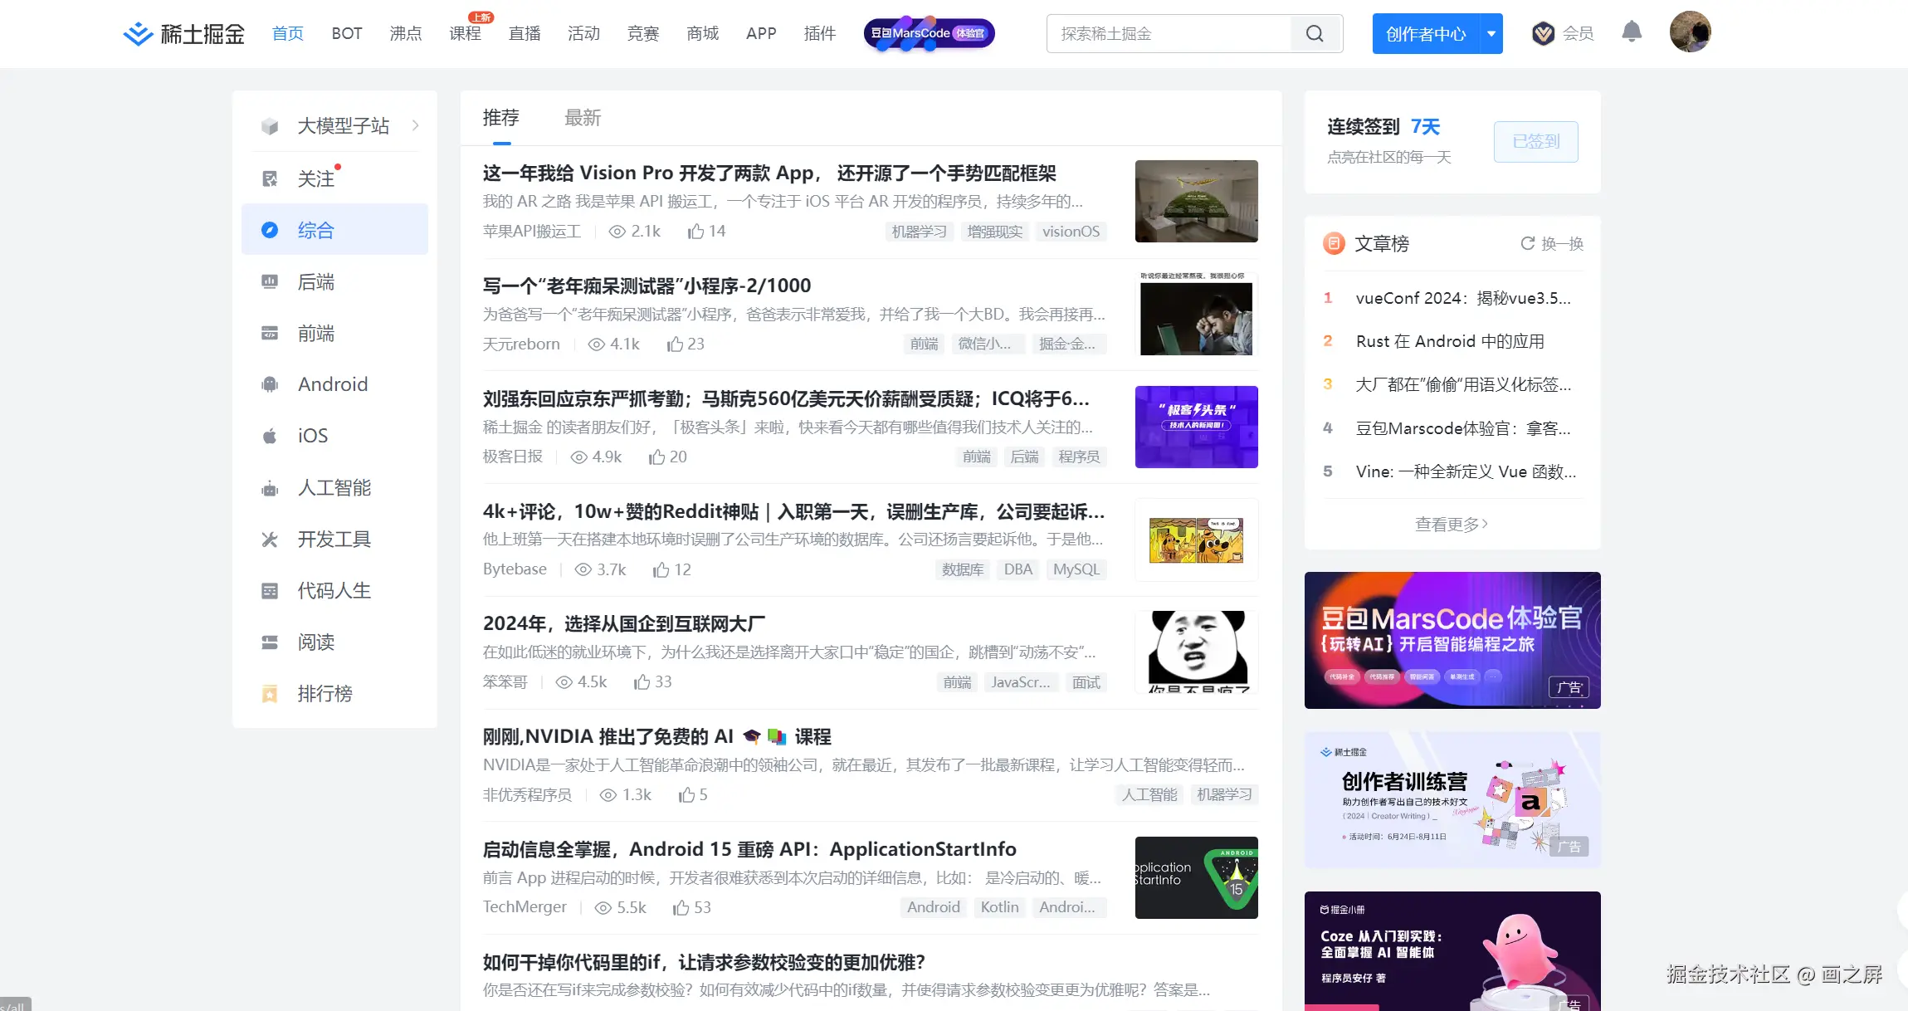Click 查看更多 under the article ranking

pyautogui.click(x=1452, y=524)
